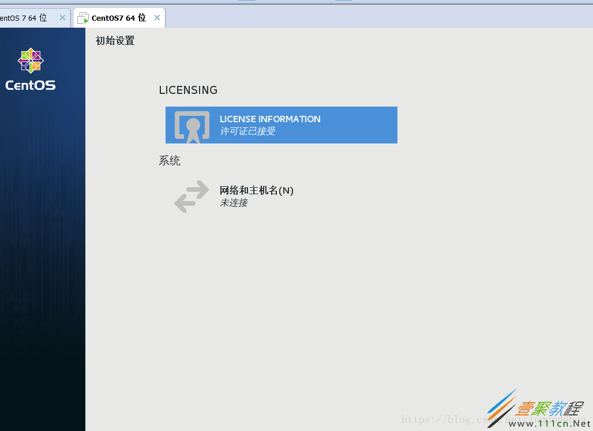This screenshot has height=431, width=593.
Task: Click the 初始设置 page title
Action: coord(115,40)
